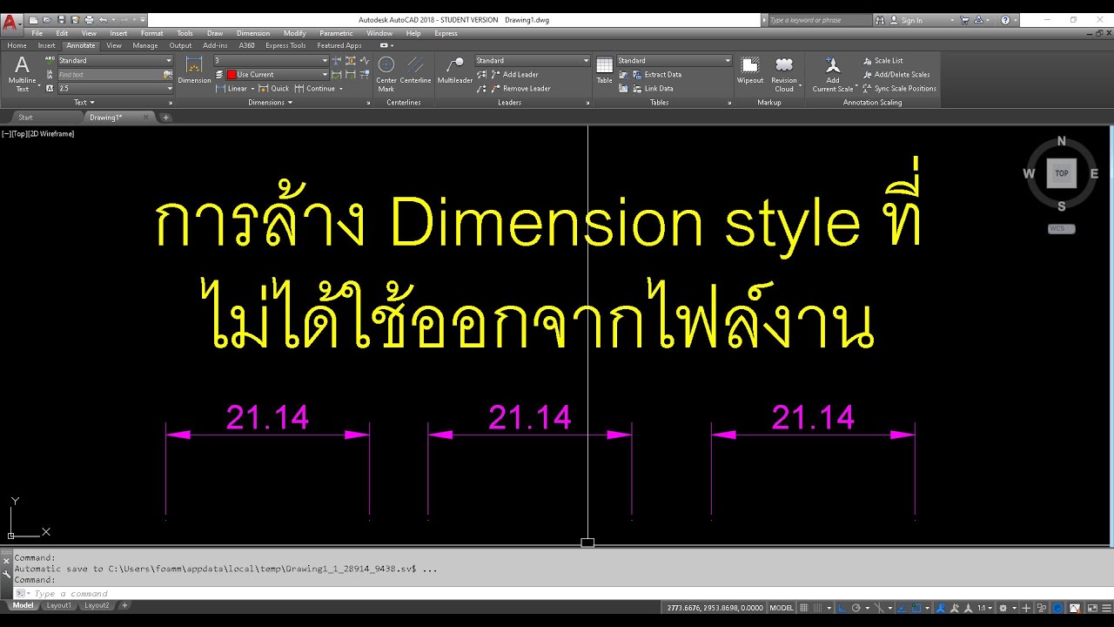Image resolution: width=1114 pixels, height=627 pixels.
Task: Open the multileader style Standard dropdown
Action: [533, 61]
